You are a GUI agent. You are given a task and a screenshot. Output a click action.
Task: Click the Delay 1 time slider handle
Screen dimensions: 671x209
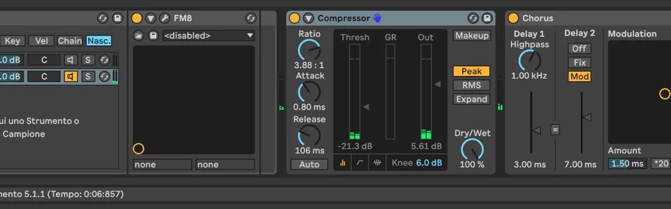pos(536,130)
